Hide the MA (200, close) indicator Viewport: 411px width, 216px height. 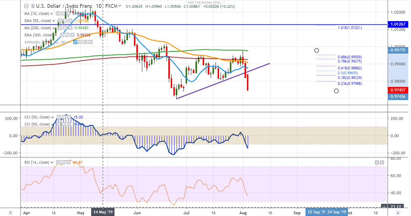click(60, 28)
